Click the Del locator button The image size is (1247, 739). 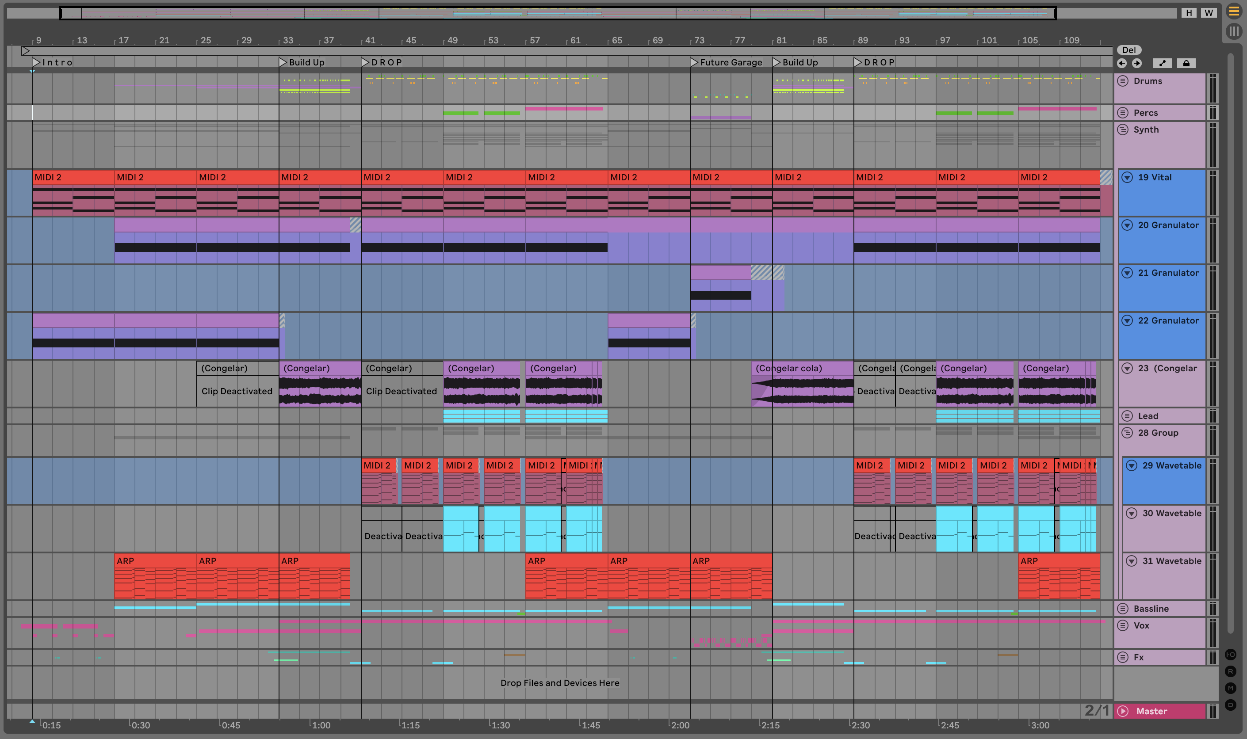pos(1129,50)
